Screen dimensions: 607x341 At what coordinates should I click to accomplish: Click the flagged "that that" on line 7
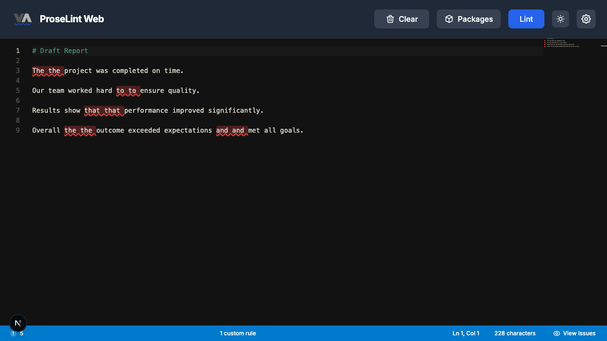click(103, 110)
